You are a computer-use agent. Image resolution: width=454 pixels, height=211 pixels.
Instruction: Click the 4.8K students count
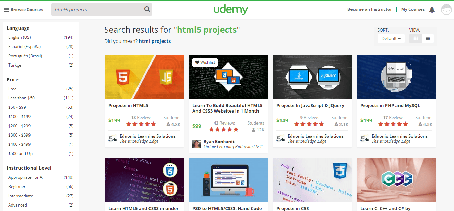[x=174, y=124]
